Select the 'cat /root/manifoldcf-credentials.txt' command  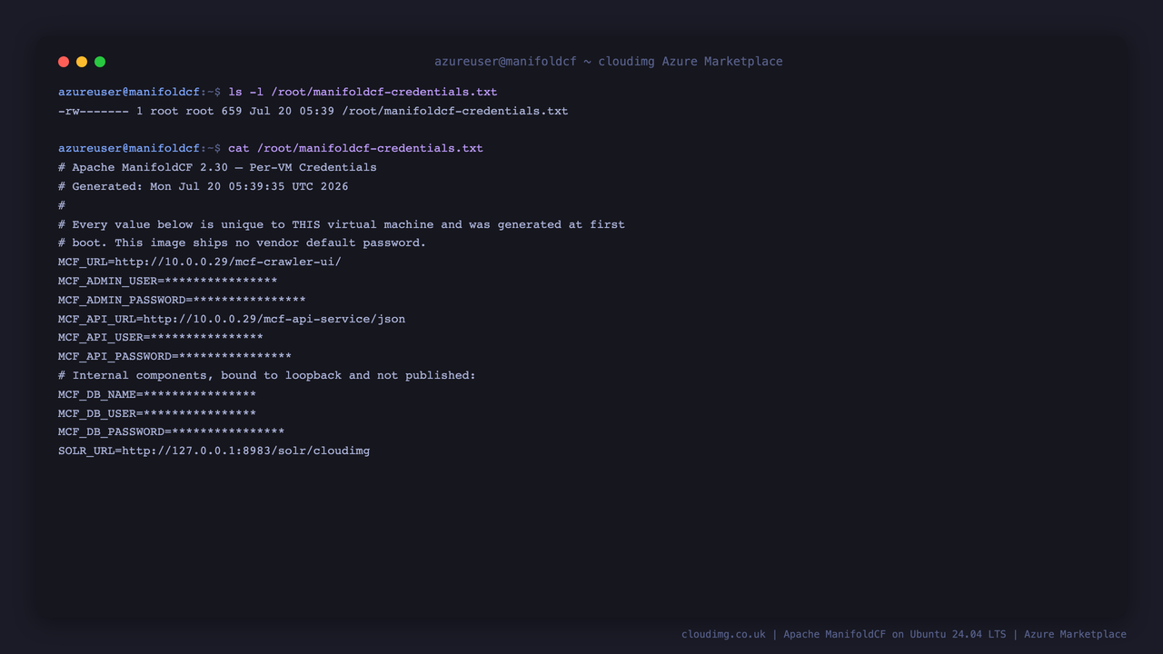pos(355,148)
